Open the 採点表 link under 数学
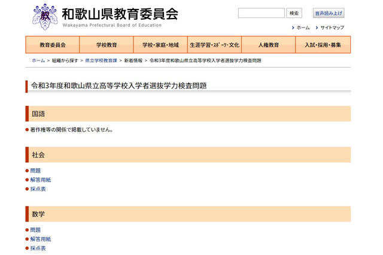Screen dimensions: 383x255 [38, 248]
